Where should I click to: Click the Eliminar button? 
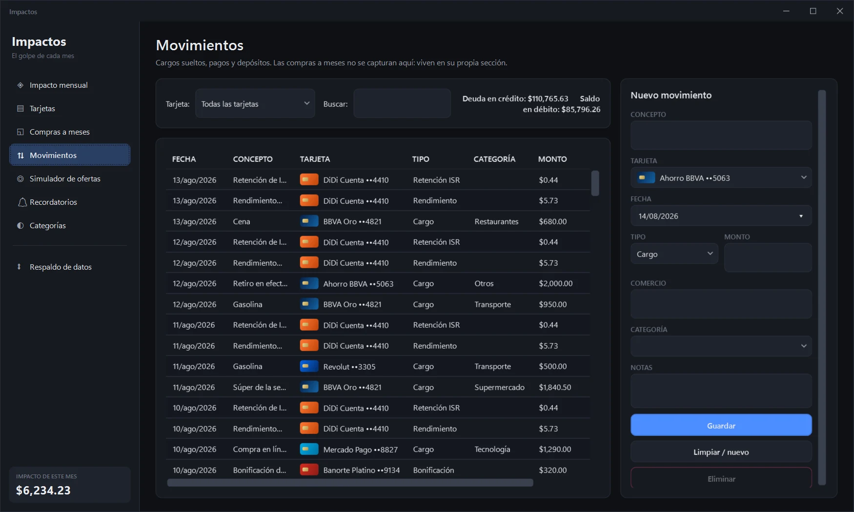pos(721,478)
